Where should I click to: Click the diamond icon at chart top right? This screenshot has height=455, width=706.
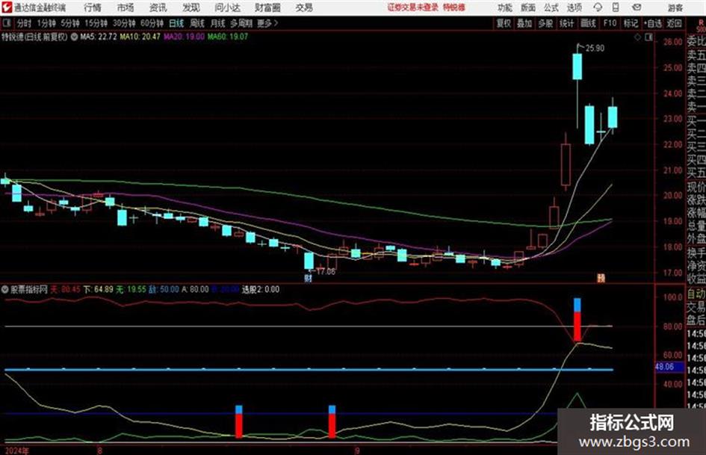coord(637,37)
